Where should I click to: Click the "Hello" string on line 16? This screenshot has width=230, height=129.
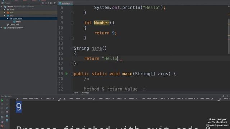point(111,58)
